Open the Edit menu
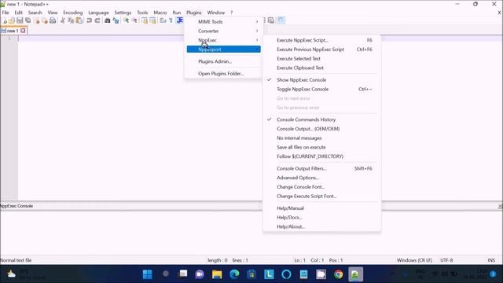The height and width of the screenshot is (283, 503). 18,13
